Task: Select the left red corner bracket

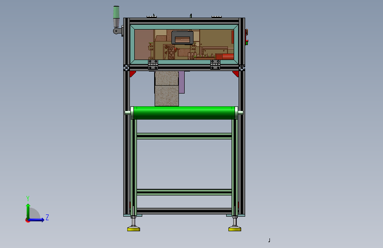Action: point(133,74)
